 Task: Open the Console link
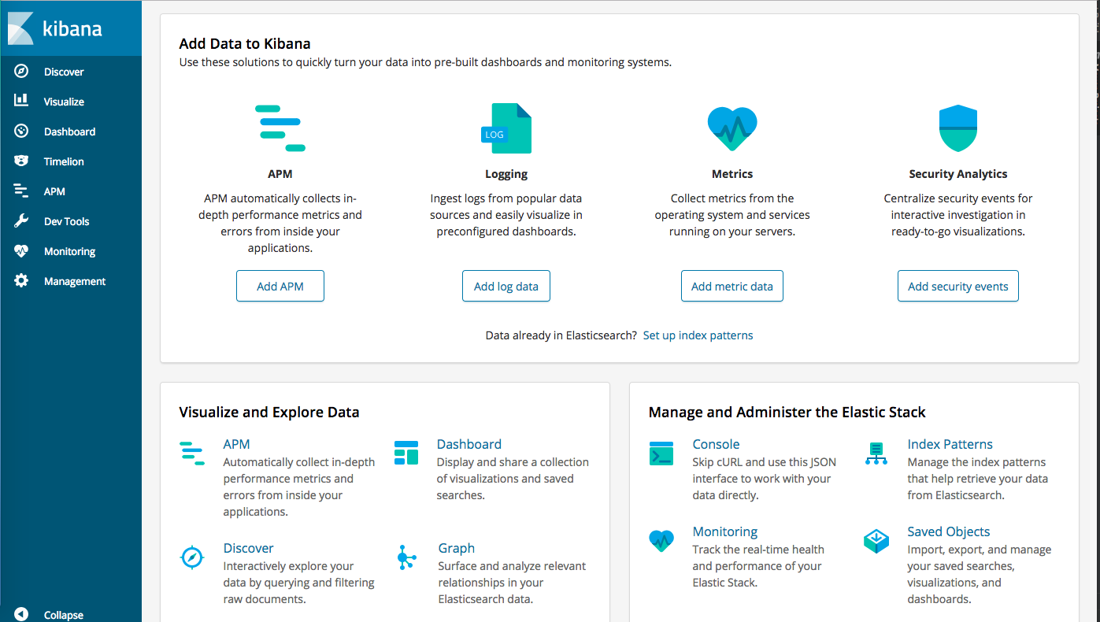click(716, 444)
